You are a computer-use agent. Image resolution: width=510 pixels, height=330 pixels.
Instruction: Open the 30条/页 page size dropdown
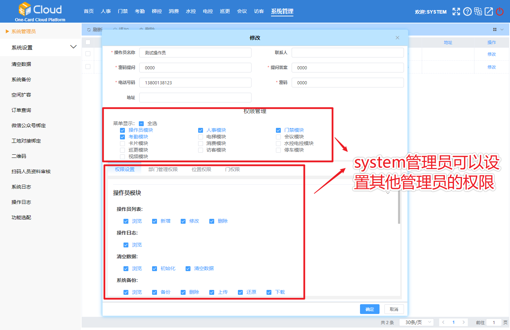tap(417, 322)
